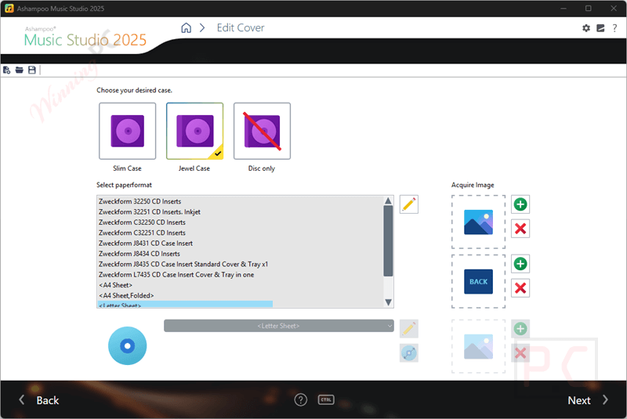
Task: Open the Letter Sheet dropdown
Action: 279,326
